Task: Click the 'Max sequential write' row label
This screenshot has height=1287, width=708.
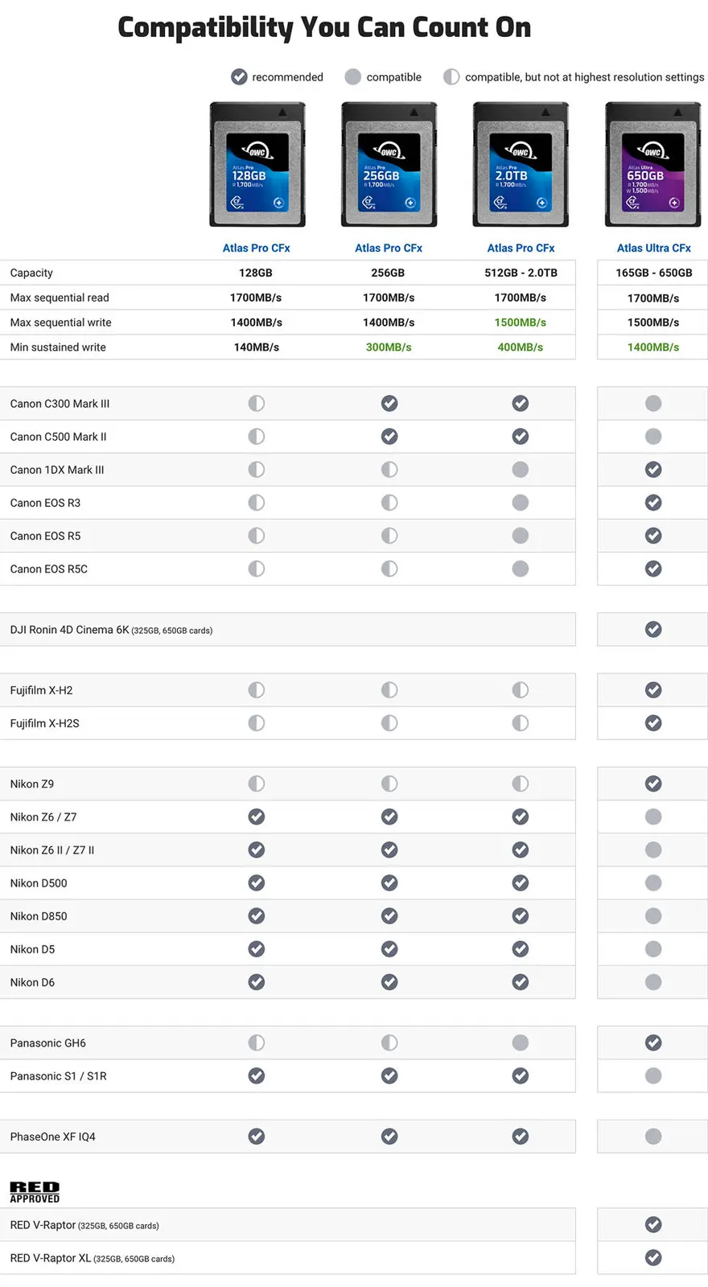Action: (x=60, y=323)
